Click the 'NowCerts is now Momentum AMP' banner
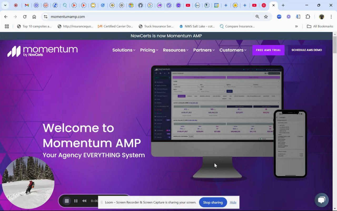The width and height of the screenshot is (337, 211). click(x=166, y=36)
